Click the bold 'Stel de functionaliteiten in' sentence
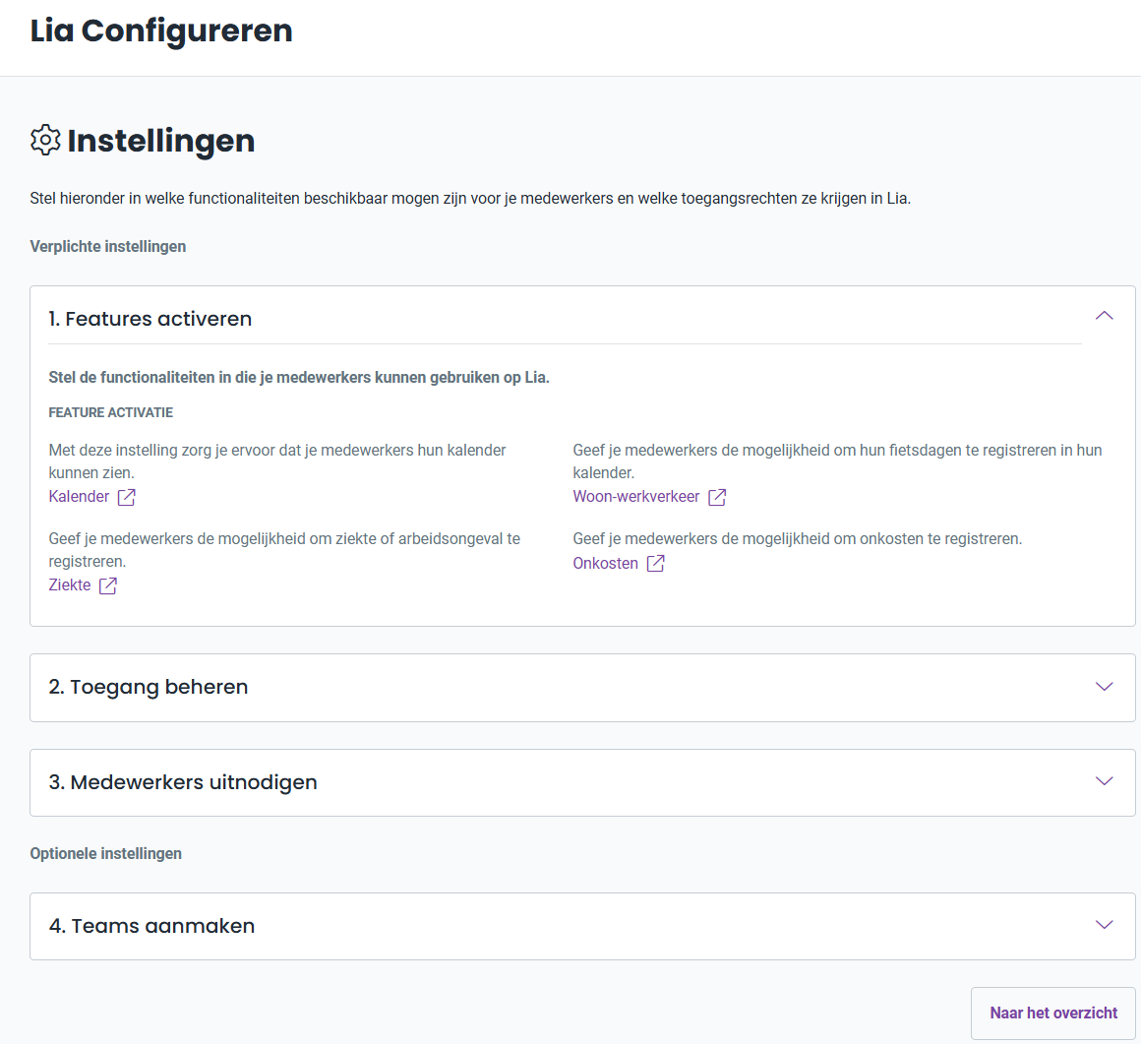This screenshot has width=1141, height=1044. point(299,378)
